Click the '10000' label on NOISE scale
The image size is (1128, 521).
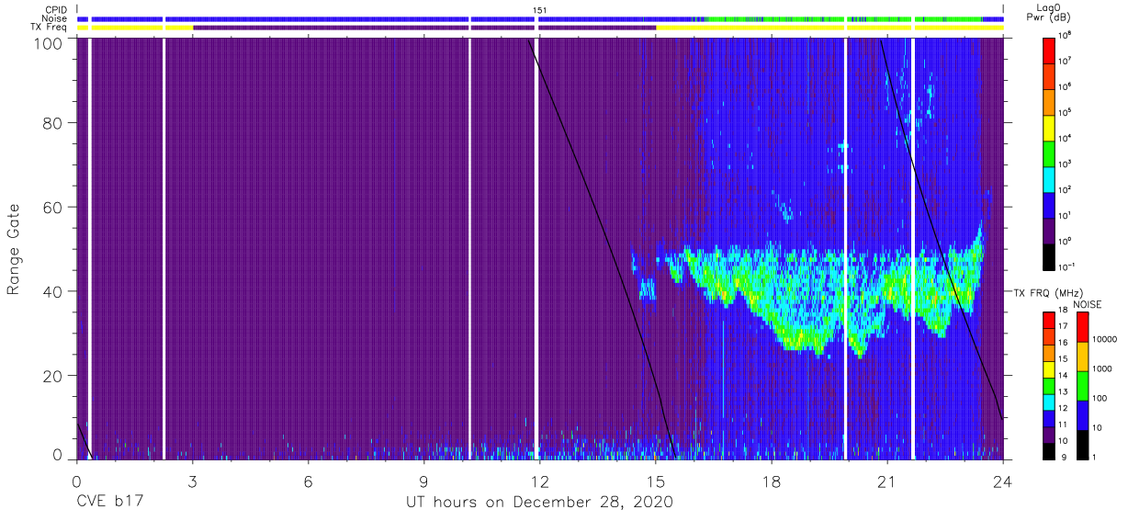(x=1103, y=339)
